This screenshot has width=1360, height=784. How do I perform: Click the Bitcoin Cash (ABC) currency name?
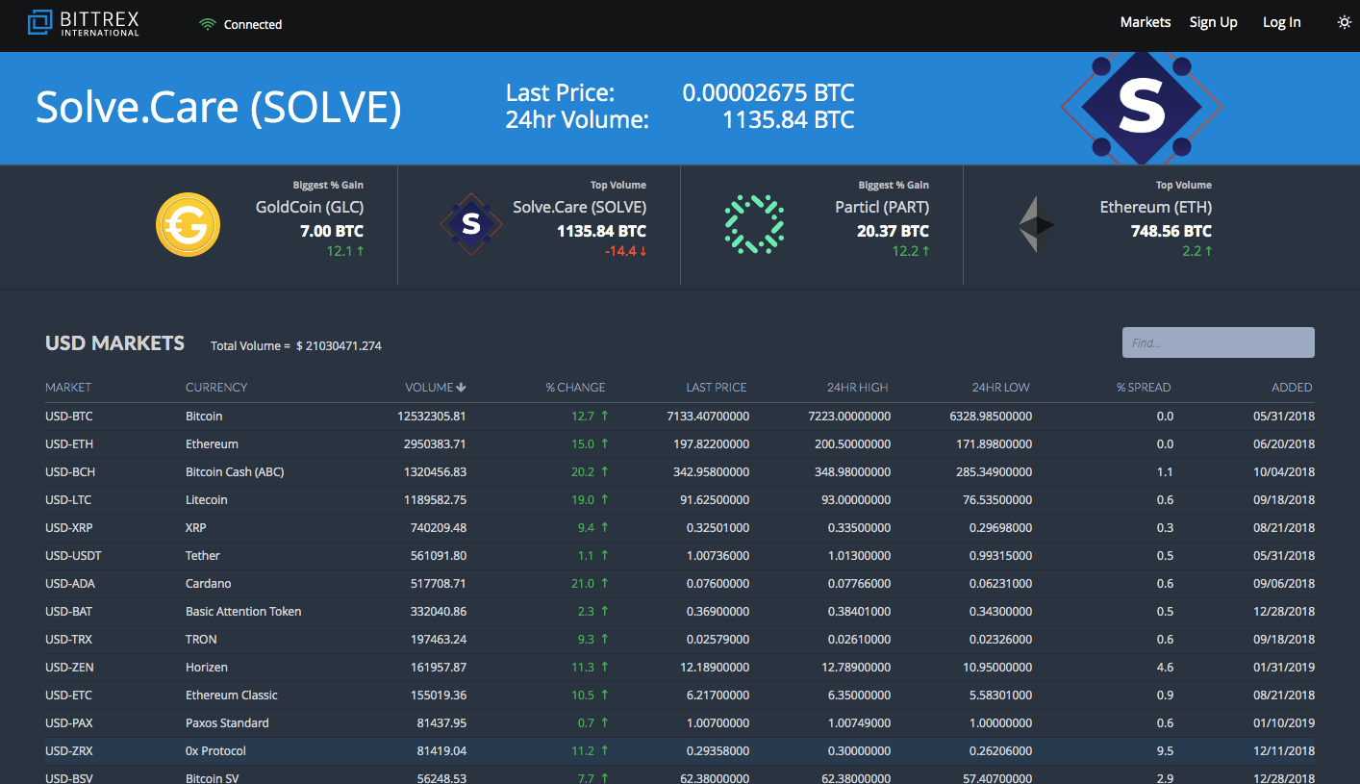click(x=235, y=472)
